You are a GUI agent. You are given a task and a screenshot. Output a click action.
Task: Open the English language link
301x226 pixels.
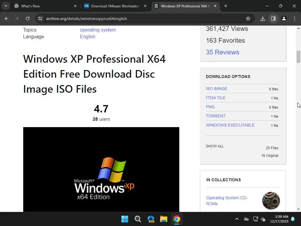click(x=88, y=36)
